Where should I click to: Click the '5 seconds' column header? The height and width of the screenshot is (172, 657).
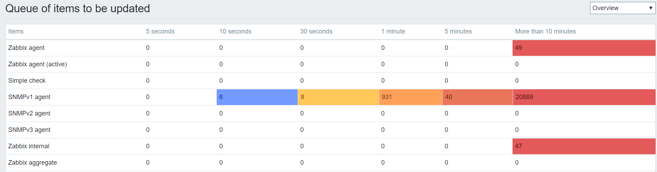pos(160,31)
